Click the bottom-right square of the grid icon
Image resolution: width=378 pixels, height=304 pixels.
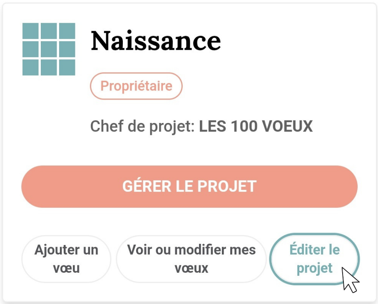point(67,67)
